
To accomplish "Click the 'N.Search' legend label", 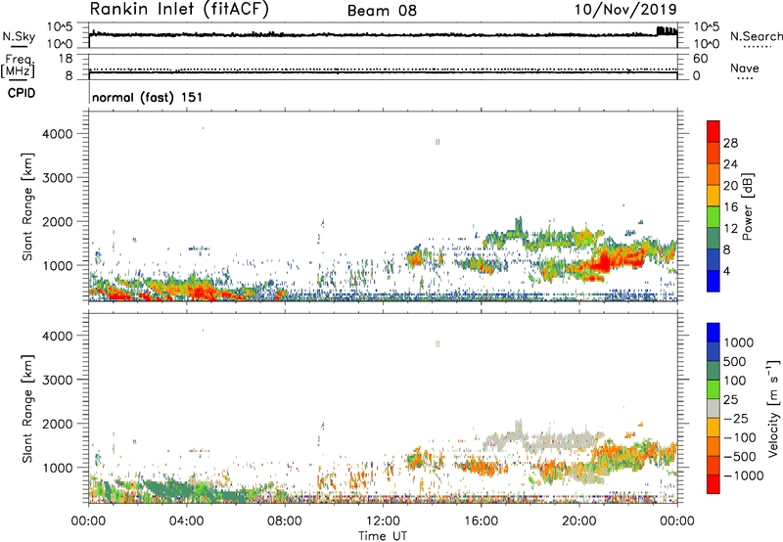I will 756,36.
